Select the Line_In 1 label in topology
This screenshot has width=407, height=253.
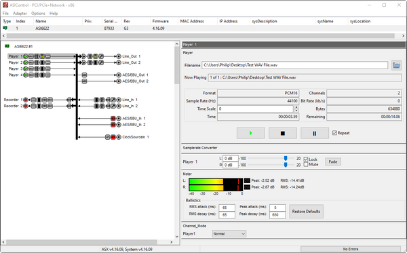click(x=130, y=100)
